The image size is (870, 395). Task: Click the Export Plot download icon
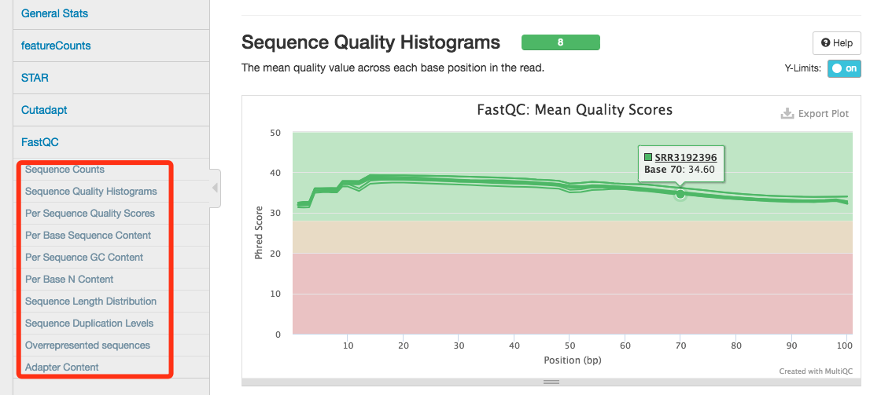coord(787,114)
